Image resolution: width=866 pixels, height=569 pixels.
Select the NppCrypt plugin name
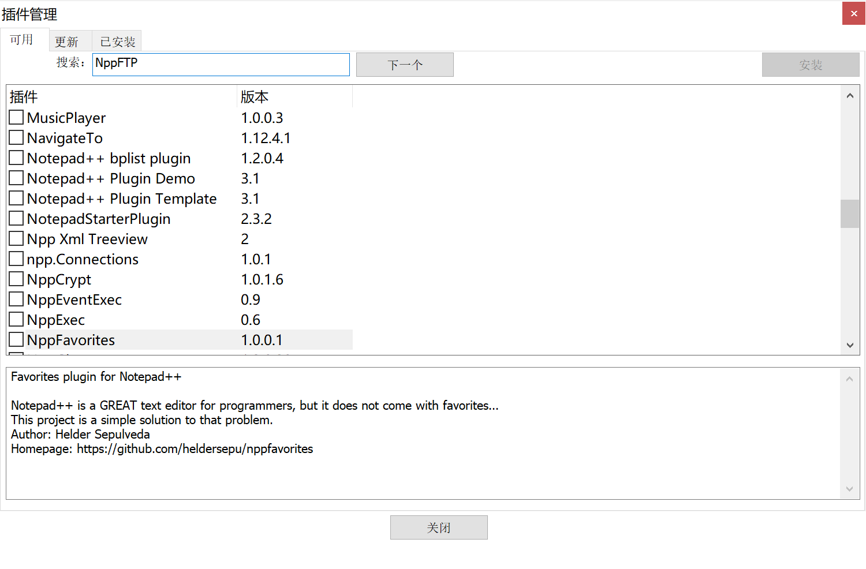click(59, 279)
